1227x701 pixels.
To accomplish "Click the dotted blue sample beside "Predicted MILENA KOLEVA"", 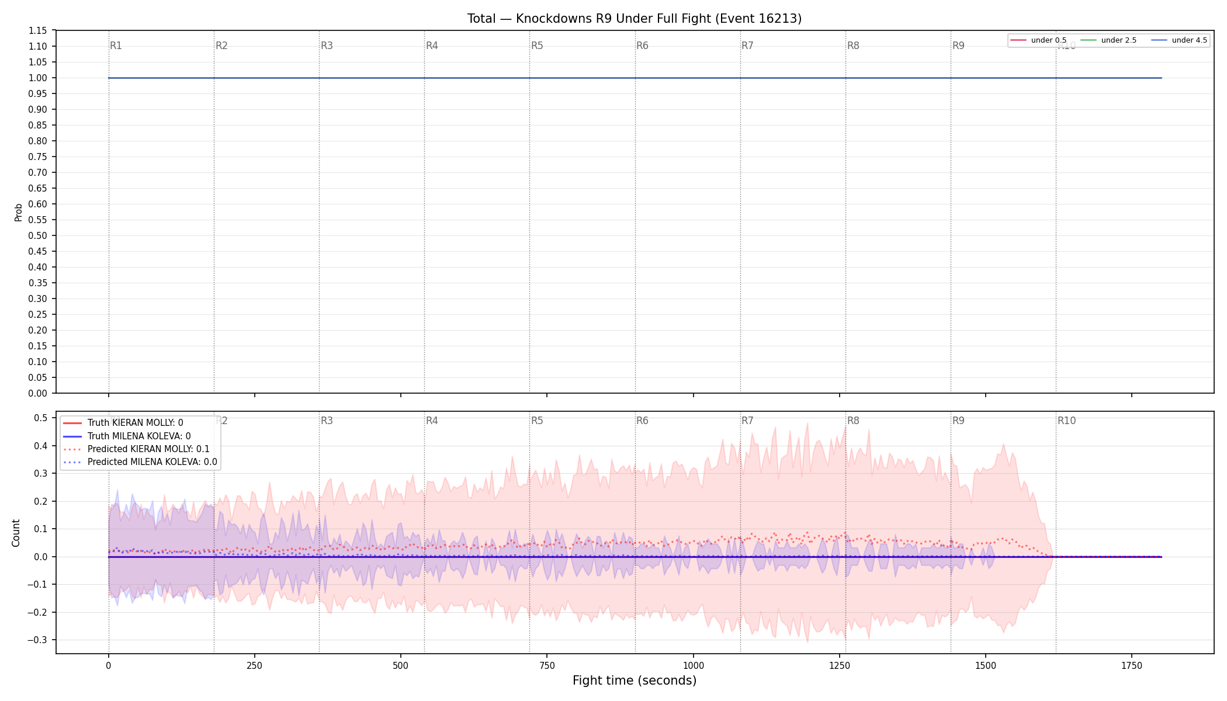I will pyautogui.click(x=72, y=462).
